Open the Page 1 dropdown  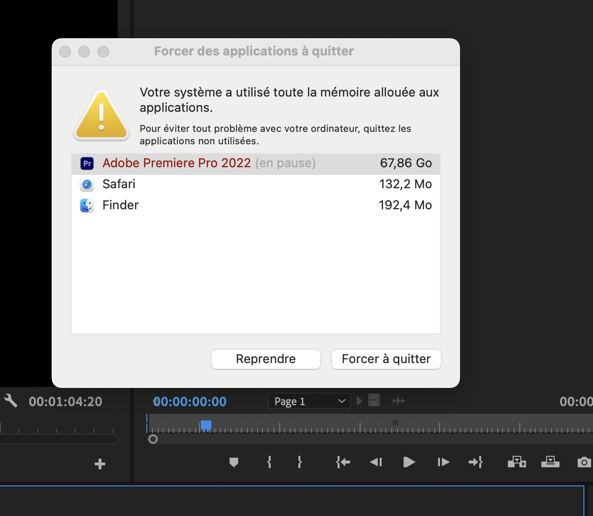309,401
